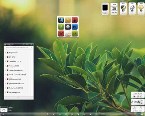This screenshot has width=145, height=116.
Task: Click the bottom collapse arrow in Buddy List
Action: click(x=19, y=98)
